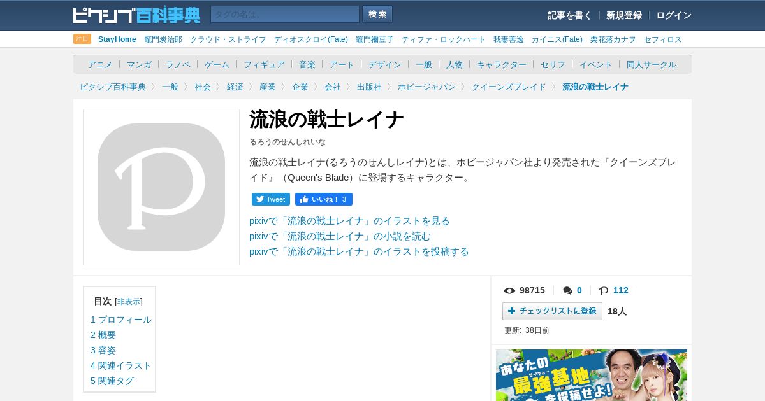Click the ピクシブ百科事典 site logo
The height and width of the screenshot is (401, 765).
coord(136,15)
